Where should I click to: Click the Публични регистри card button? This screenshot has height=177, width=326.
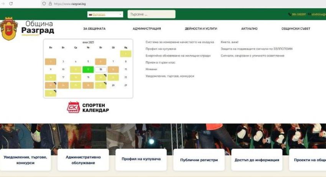199,160
